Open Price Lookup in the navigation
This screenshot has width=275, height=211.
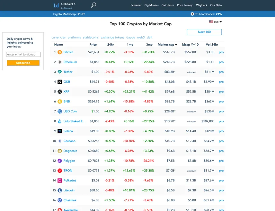[185, 5]
